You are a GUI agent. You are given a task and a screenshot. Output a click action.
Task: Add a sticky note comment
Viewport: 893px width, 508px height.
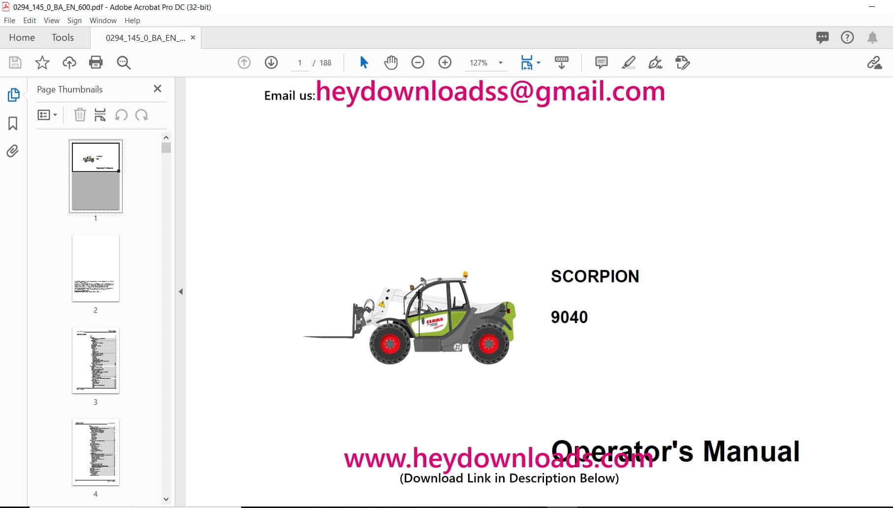pyautogui.click(x=601, y=63)
